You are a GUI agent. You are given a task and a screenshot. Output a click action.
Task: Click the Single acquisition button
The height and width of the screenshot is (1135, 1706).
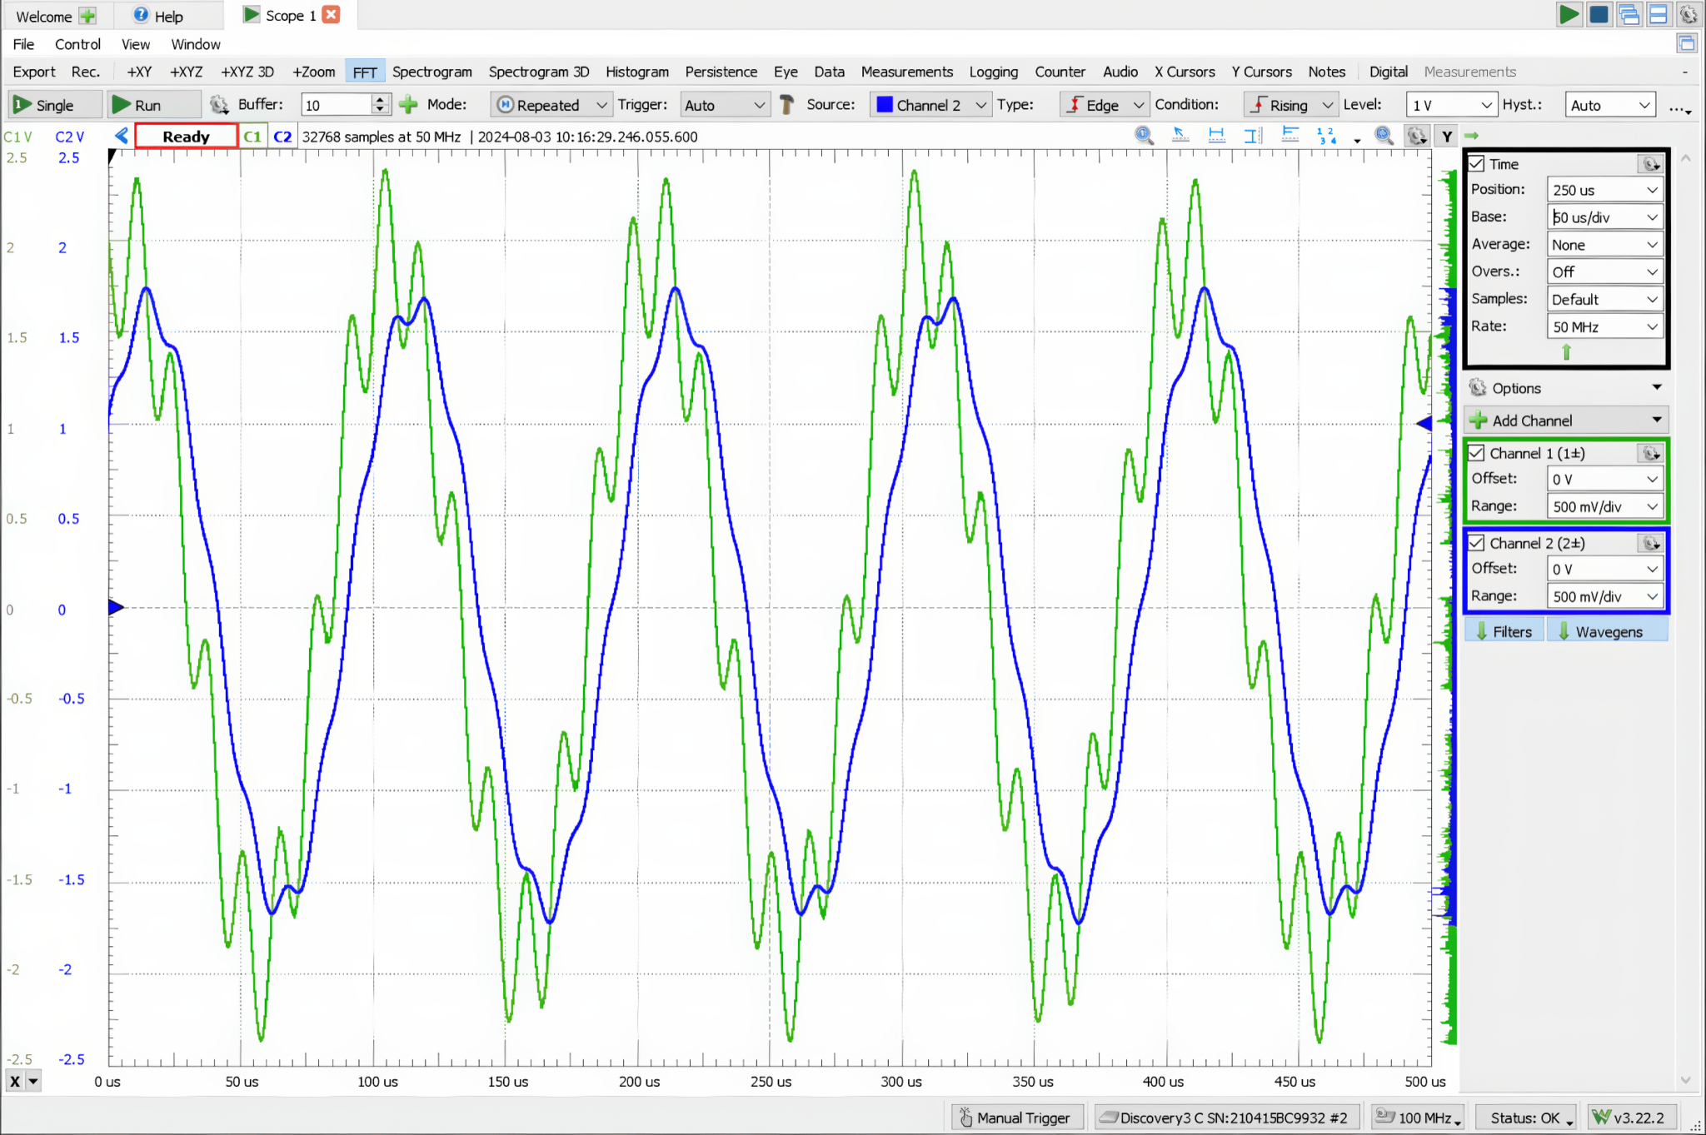pos(53,104)
